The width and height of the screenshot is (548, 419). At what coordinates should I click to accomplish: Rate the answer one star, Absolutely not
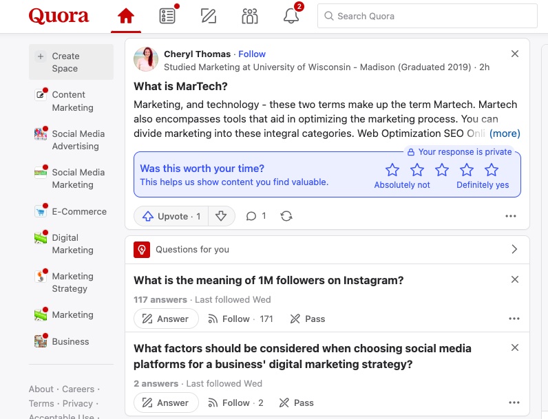392,170
